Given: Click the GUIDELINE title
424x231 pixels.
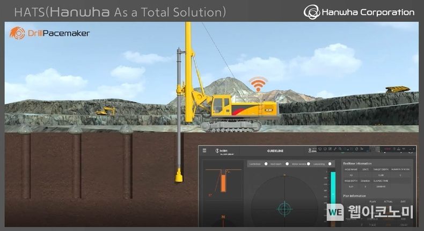Looking at the screenshot, I should (275, 151).
